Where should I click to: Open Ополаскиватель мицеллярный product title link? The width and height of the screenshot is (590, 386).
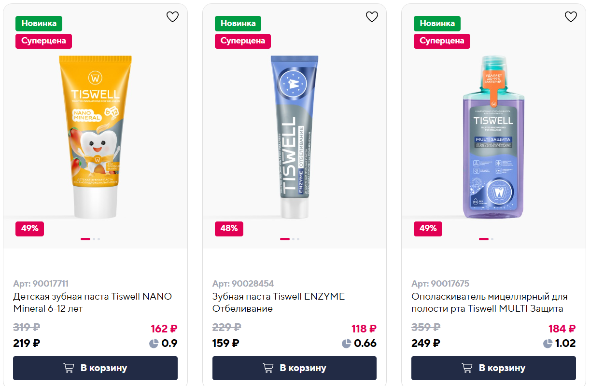pyautogui.click(x=489, y=303)
